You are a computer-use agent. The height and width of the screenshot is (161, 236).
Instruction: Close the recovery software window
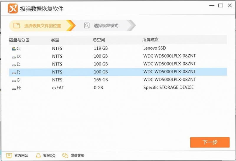coord(230,6)
